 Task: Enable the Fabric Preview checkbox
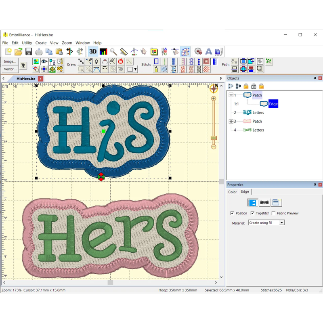coord(274,213)
